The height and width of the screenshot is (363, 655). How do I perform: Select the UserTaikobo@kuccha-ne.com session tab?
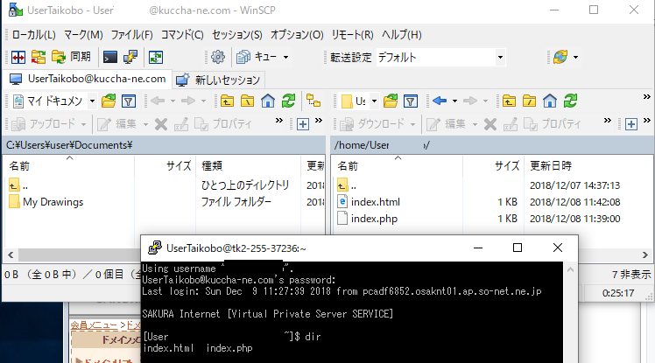click(88, 79)
